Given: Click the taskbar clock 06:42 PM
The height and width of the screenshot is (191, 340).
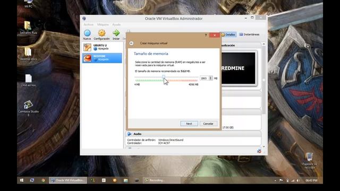Looking at the screenshot, I should pos(311,180).
